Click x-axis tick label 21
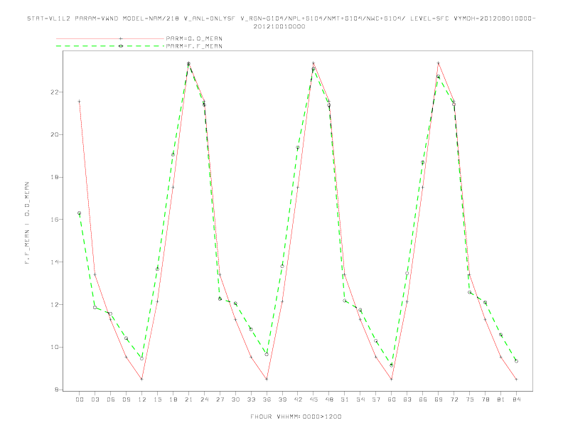The height and width of the screenshot is (435, 563). (188, 399)
